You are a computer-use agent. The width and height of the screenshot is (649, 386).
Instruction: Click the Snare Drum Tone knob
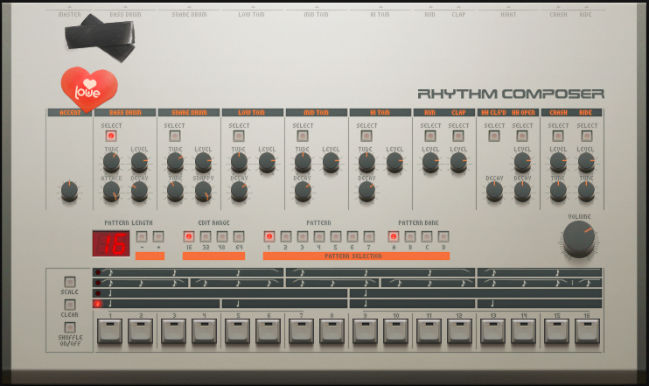tap(175, 192)
